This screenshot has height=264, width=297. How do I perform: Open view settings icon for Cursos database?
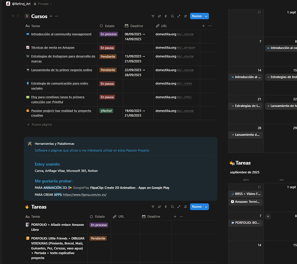pos(185,16)
